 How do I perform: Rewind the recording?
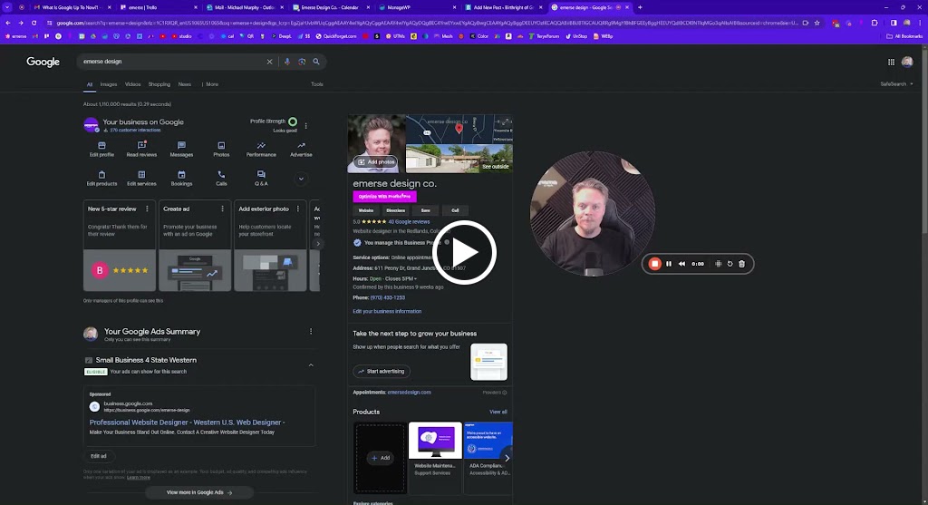pyautogui.click(x=681, y=264)
